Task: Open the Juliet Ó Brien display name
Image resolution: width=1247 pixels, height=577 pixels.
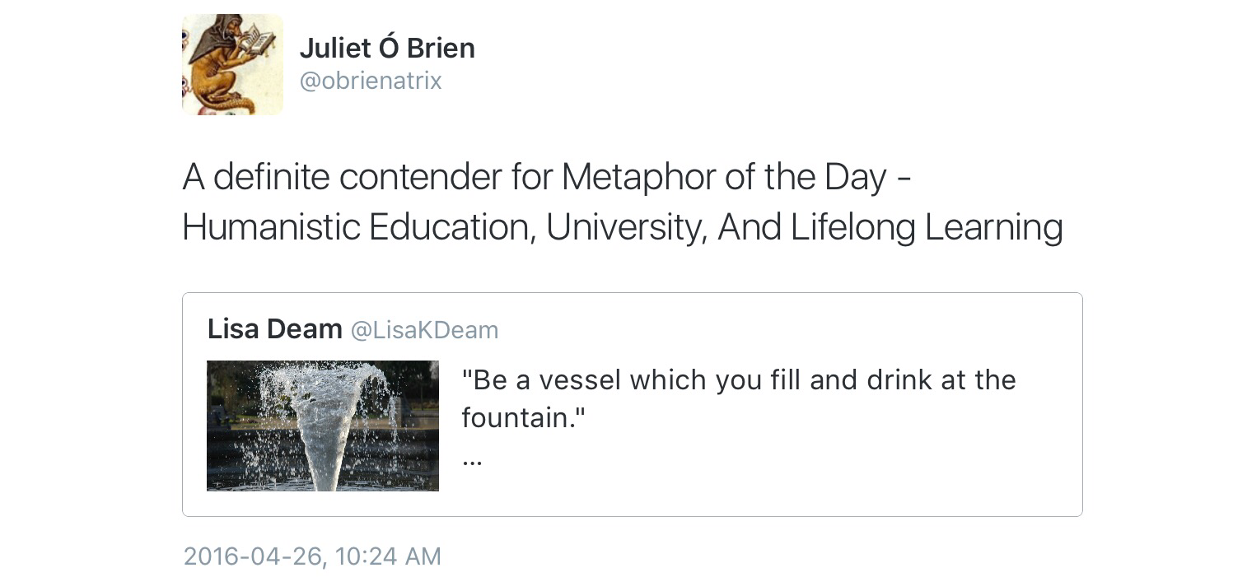Action: [387, 48]
